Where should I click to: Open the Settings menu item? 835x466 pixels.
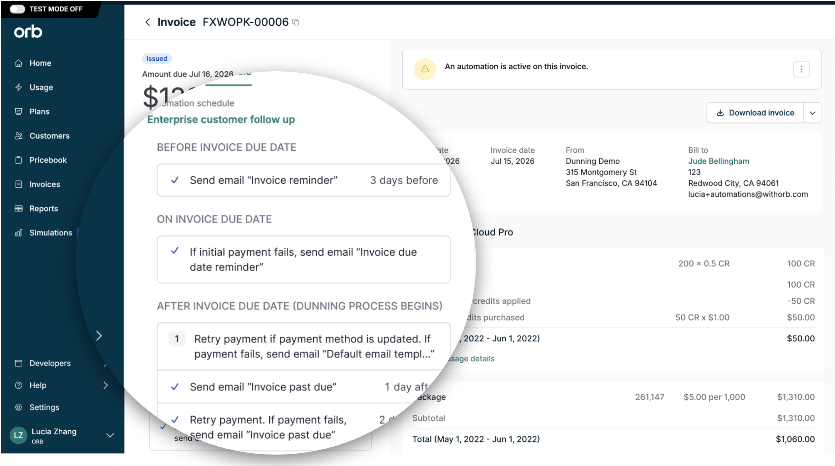[x=44, y=407]
